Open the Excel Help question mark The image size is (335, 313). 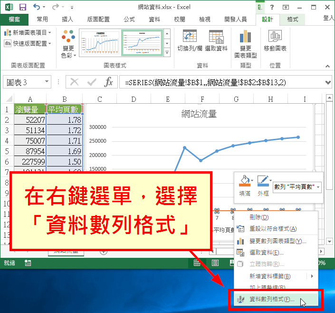point(272,7)
